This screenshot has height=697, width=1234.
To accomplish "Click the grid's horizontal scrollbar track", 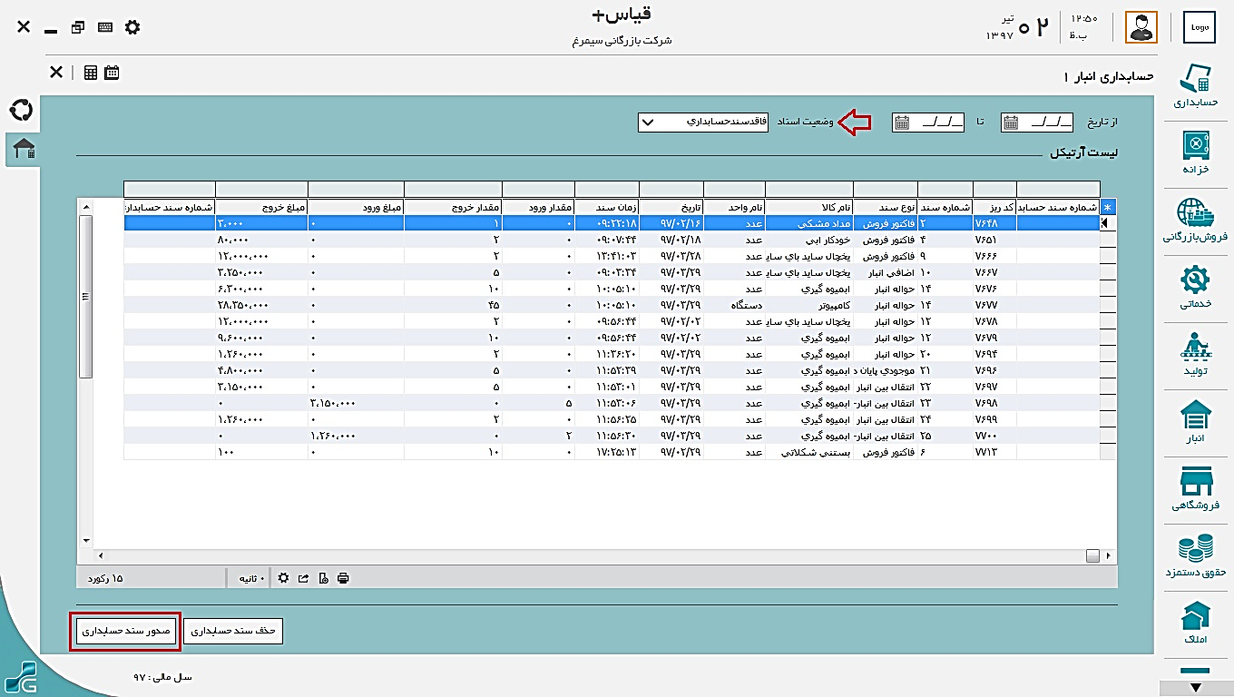I will (x=590, y=555).
